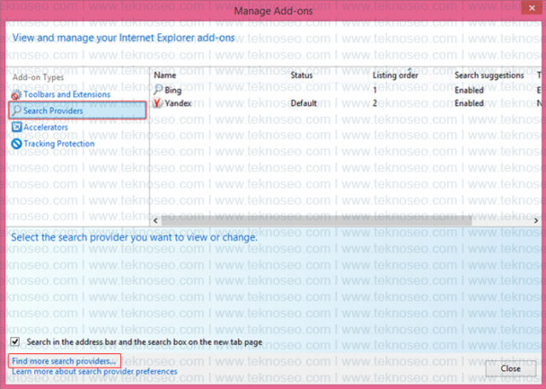Close the Manage Add-ons dialog with X
The image size is (546, 389).
[531, 8]
